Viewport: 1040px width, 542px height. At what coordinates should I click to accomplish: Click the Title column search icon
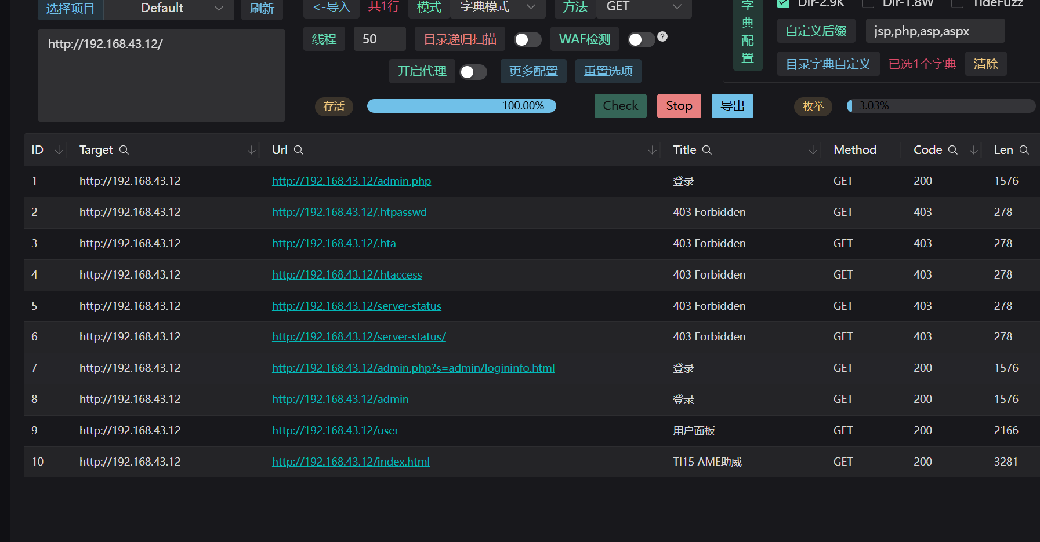[x=707, y=150]
